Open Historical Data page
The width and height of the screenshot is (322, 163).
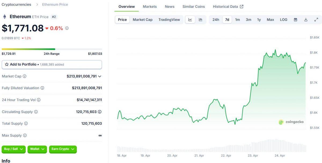point(226,6)
